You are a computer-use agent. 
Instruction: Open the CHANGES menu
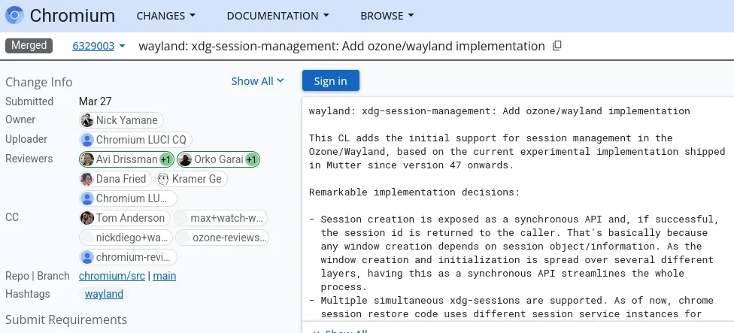165,15
